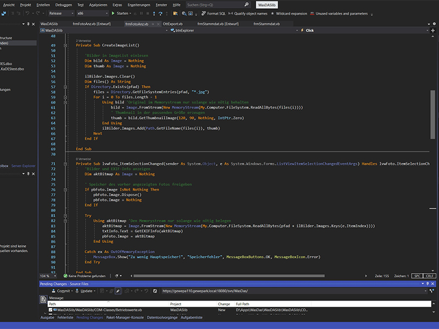This screenshot has height=329, width=439.
Task: Close the frmFotoAnz.vb tab
Action: (158, 24)
